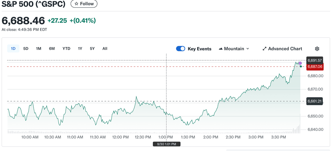Open chart settings gear icon
The width and height of the screenshot is (334, 151).
(x=317, y=49)
